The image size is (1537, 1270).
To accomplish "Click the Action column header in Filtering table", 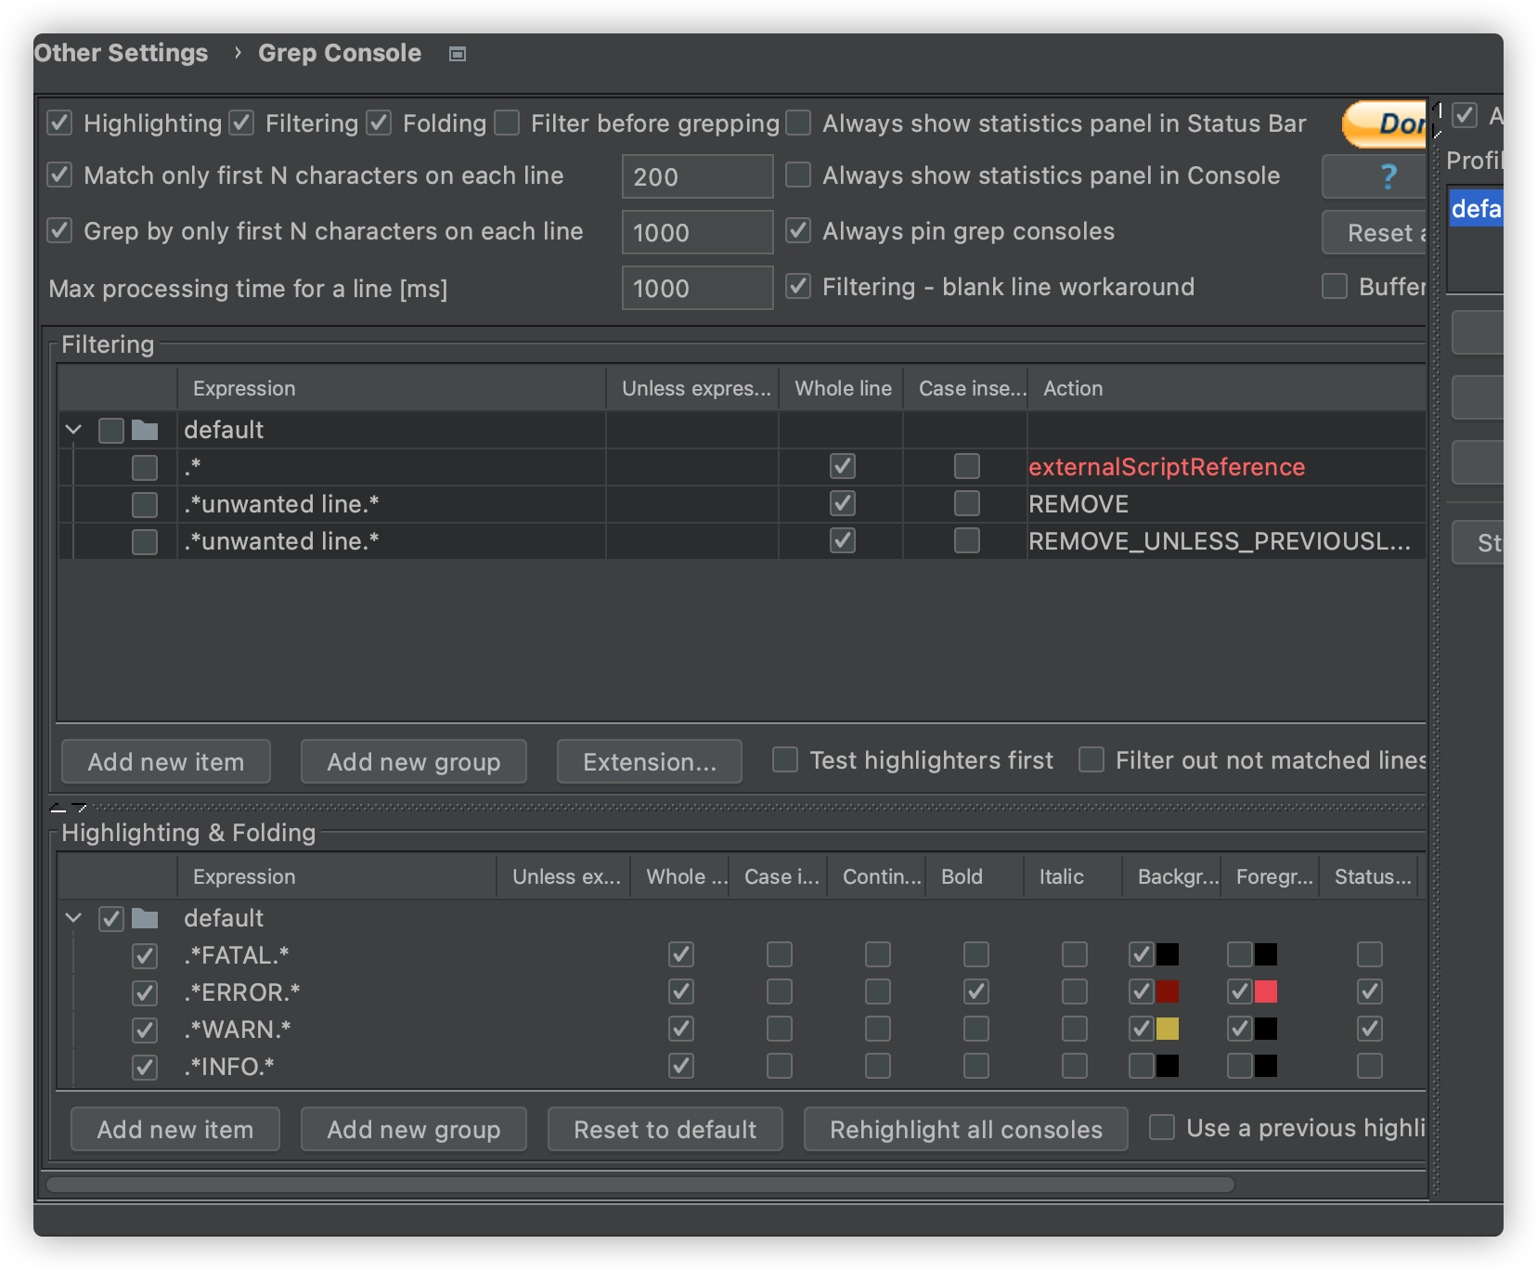I will tap(1073, 388).
